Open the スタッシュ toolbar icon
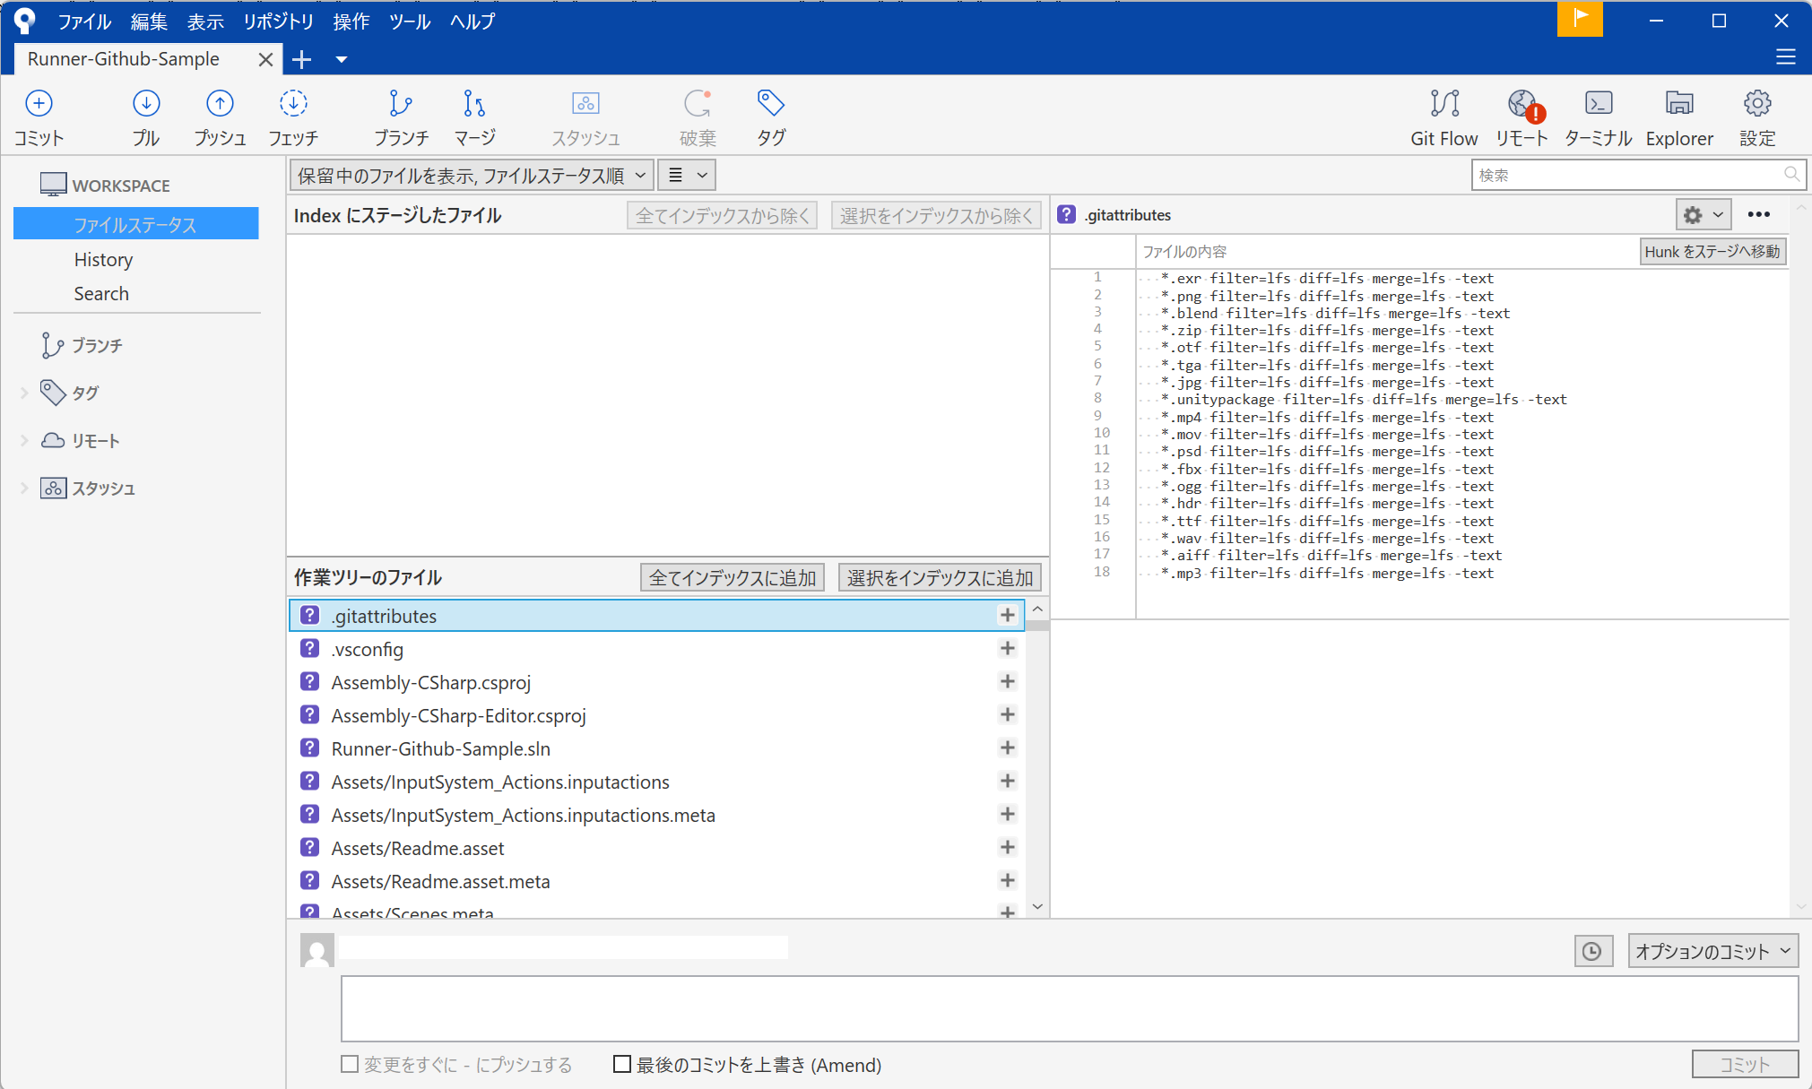Screen dimensions: 1812x1089 point(585,117)
